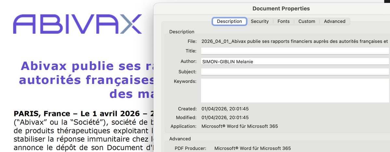Click the Author field with SIMON-GIBLIN Melanie
The height and width of the screenshot is (152, 390).
295,62
